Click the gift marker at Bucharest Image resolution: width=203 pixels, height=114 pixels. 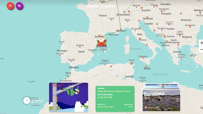tap(190, 26)
